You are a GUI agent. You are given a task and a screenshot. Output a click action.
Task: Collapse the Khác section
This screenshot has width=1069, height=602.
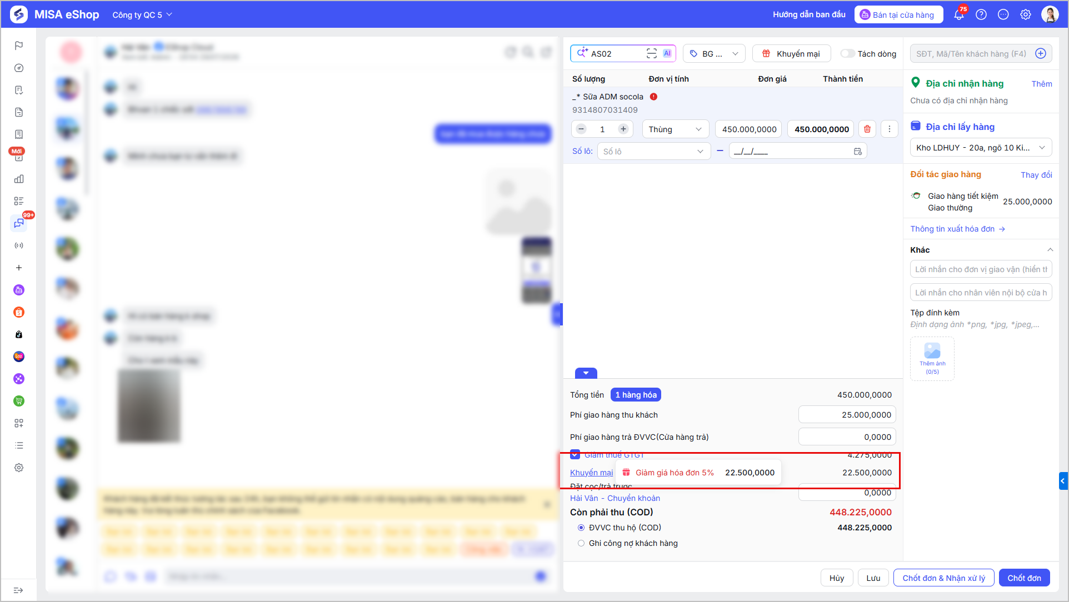point(1050,250)
